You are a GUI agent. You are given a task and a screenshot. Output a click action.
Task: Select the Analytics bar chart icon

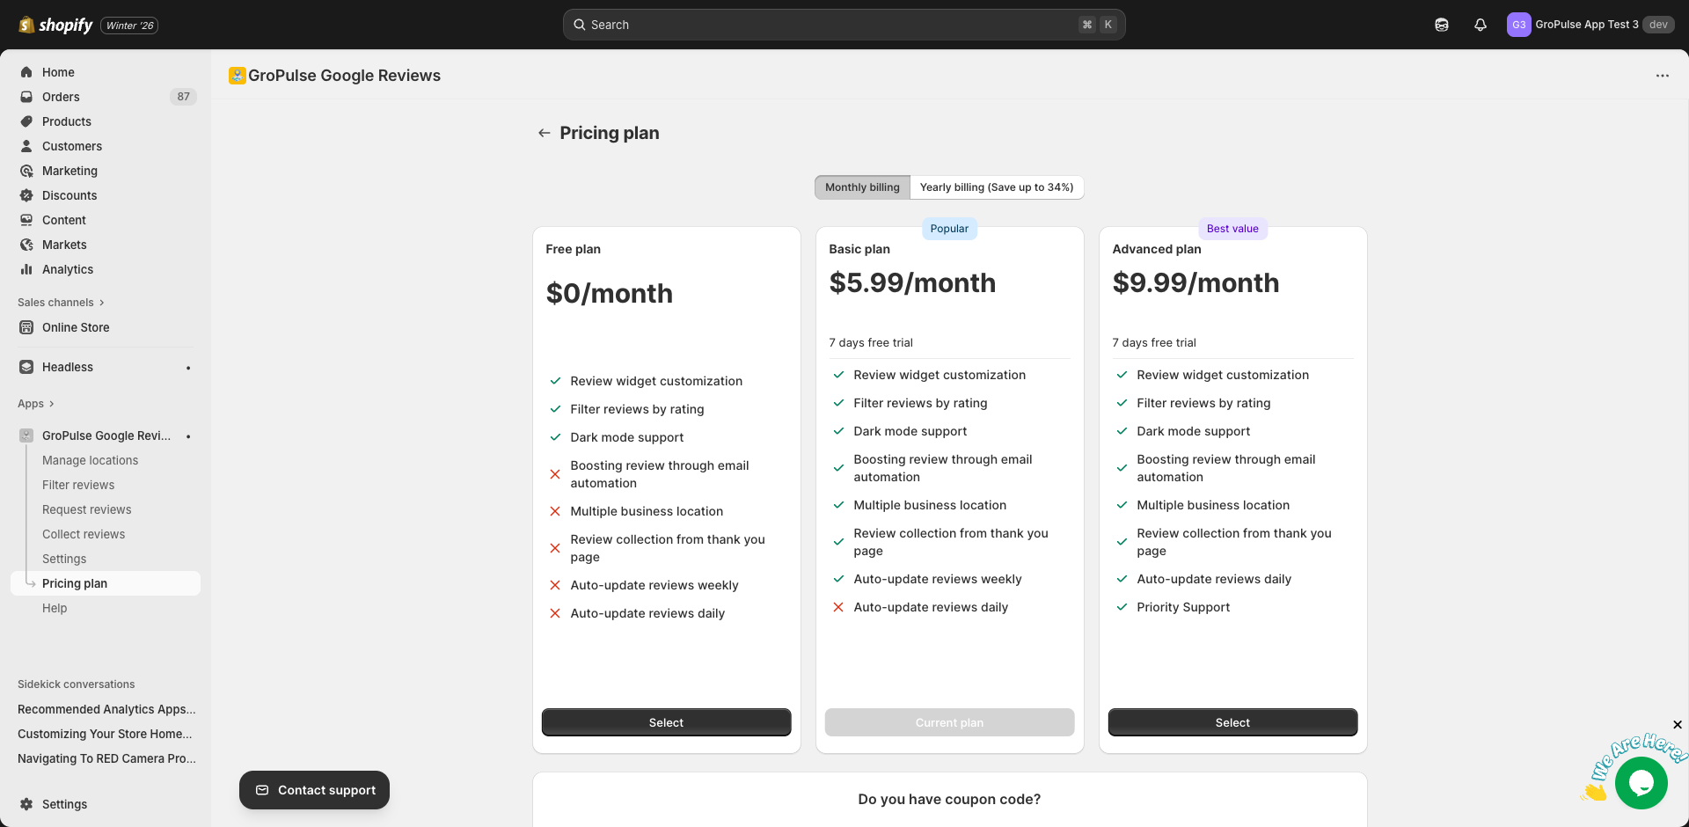point(27,269)
